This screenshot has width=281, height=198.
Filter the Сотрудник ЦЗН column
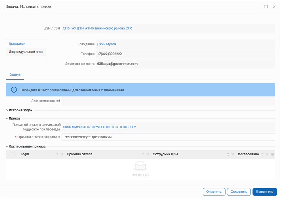(233, 154)
